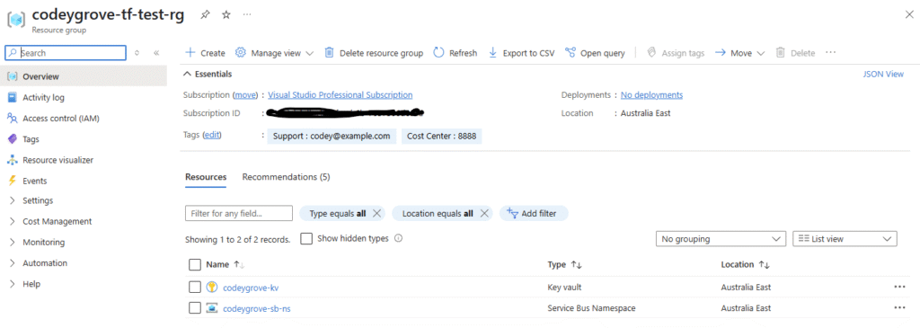The height and width of the screenshot is (328, 920).
Task: Check the codeygrove-kv row checkbox
Action: (195, 288)
